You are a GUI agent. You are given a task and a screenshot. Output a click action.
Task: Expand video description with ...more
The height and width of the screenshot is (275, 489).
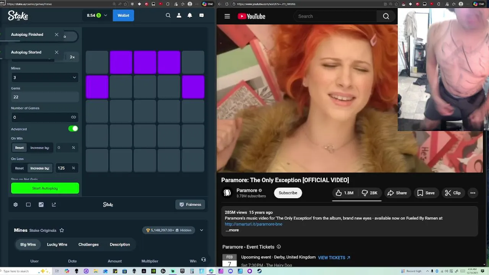232,230
